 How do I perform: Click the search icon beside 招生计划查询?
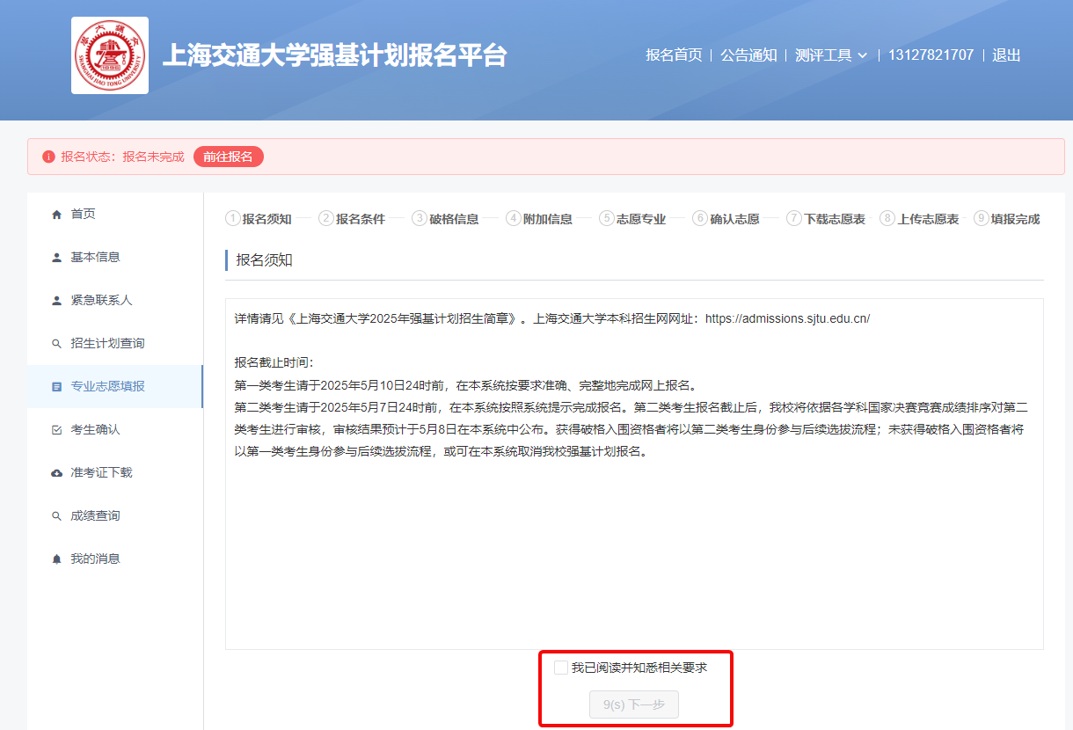click(x=57, y=344)
